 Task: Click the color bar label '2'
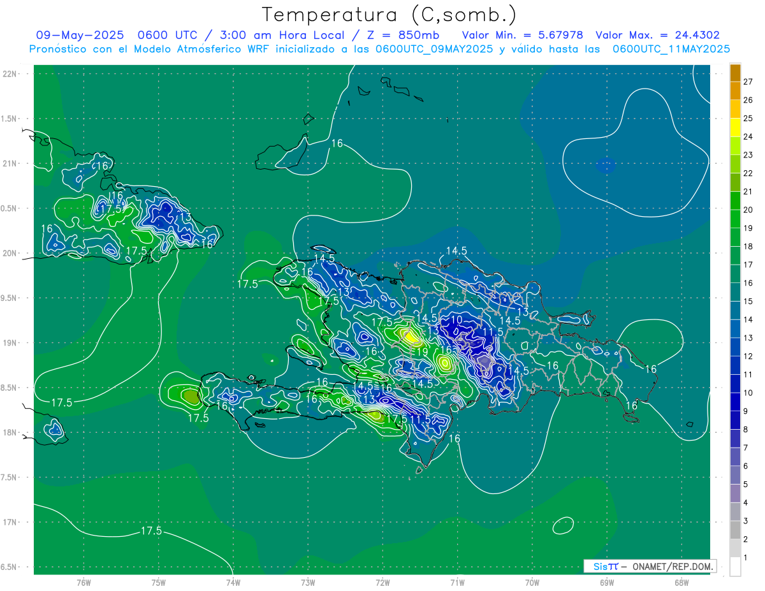point(746,539)
